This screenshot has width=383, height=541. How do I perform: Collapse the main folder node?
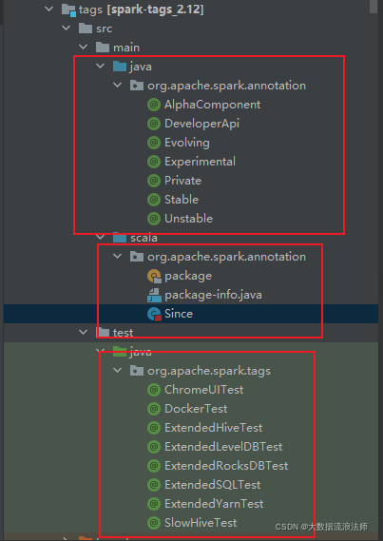click(x=84, y=48)
